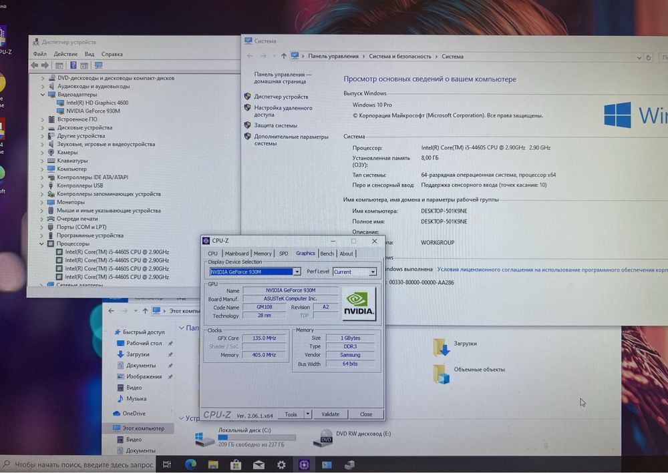Open Microsoft Store from taskbar
The width and height of the screenshot is (668, 473).
236,464
